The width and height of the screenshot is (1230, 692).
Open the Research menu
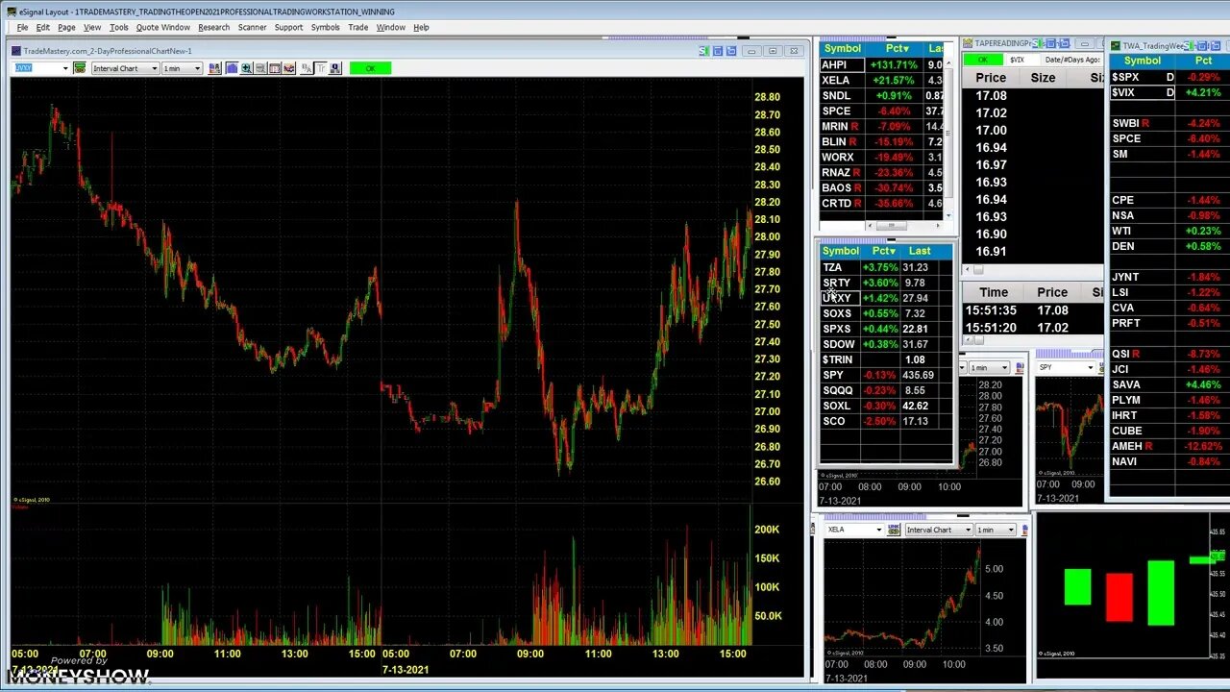click(213, 27)
